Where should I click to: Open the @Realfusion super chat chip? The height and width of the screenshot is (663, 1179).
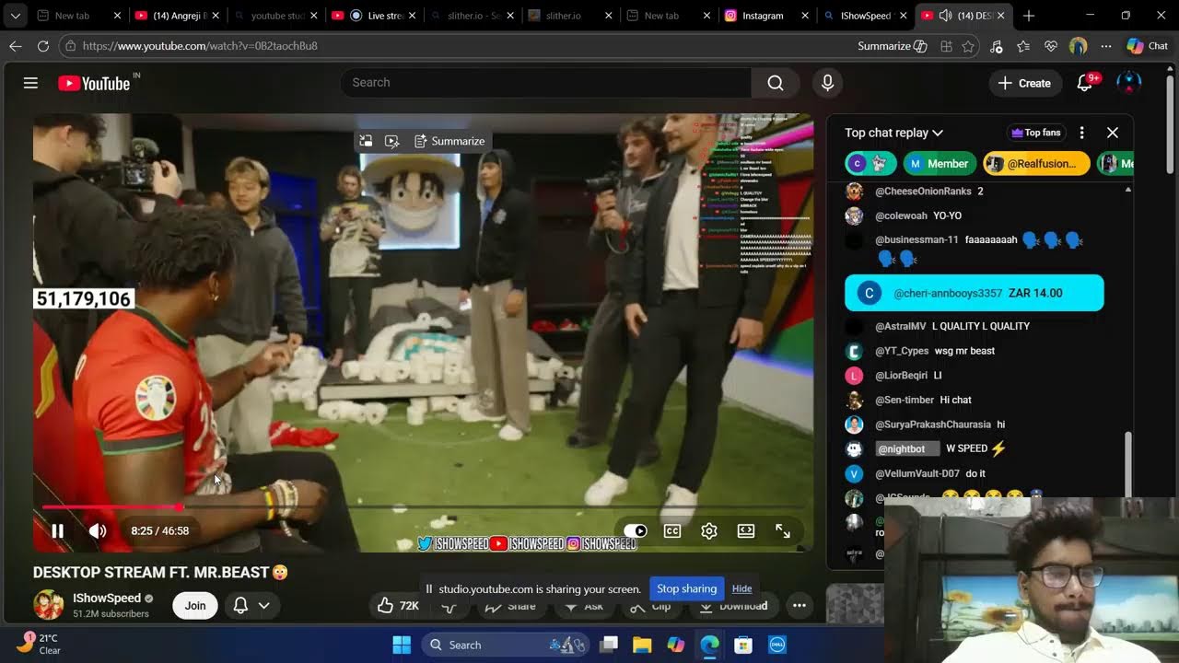coord(1036,164)
